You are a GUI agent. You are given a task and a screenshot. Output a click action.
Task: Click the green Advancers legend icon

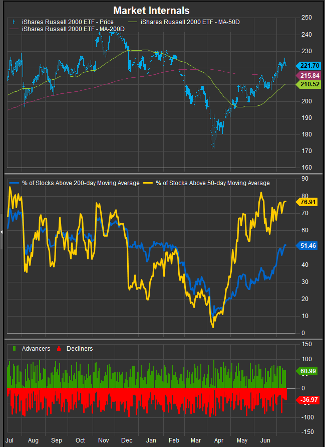tap(14, 348)
